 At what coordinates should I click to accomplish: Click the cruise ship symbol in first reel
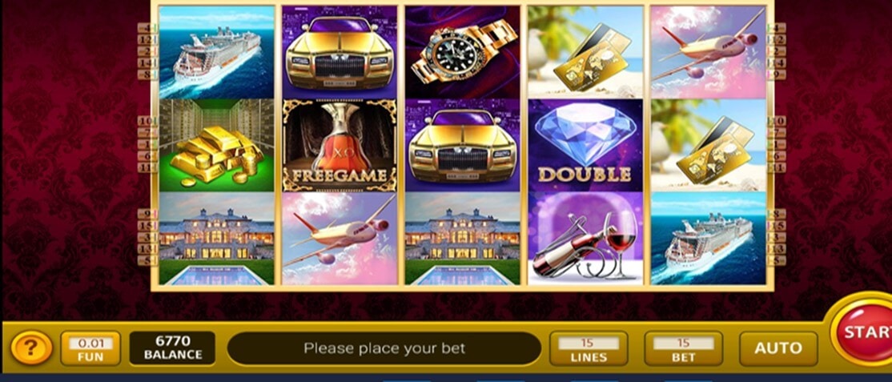[x=217, y=52]
